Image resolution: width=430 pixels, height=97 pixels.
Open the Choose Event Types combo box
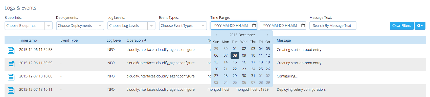tap(183, 26)
